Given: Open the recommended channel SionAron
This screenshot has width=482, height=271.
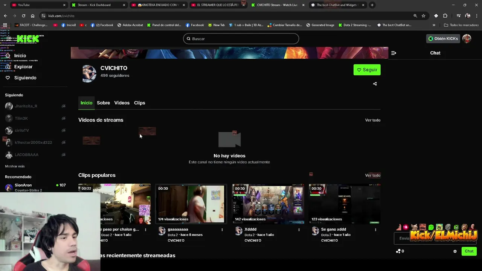Looking at the screenshot, I should point(35,187).
